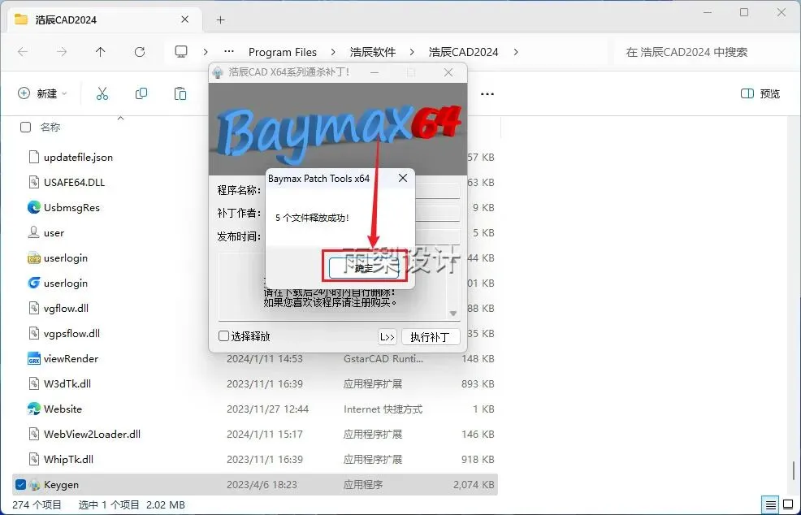Click the 893 KB size cell
The height and width of the screenshot is (515, 801).
tap(478, 383)
